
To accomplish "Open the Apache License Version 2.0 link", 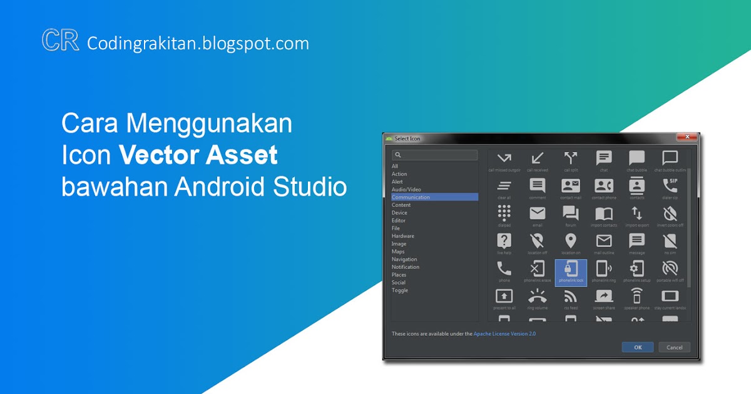I will coord(503,332).
